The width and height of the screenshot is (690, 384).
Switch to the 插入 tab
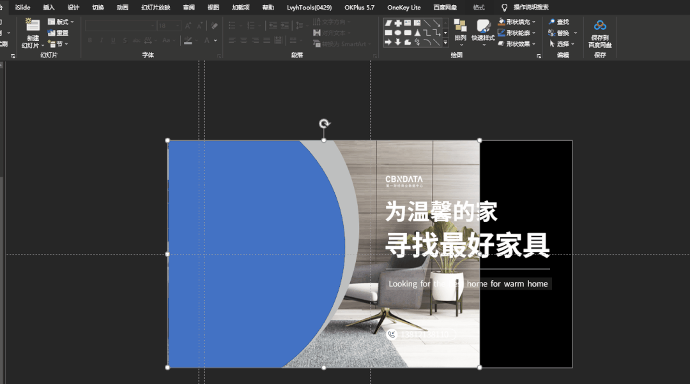[49, 8]
